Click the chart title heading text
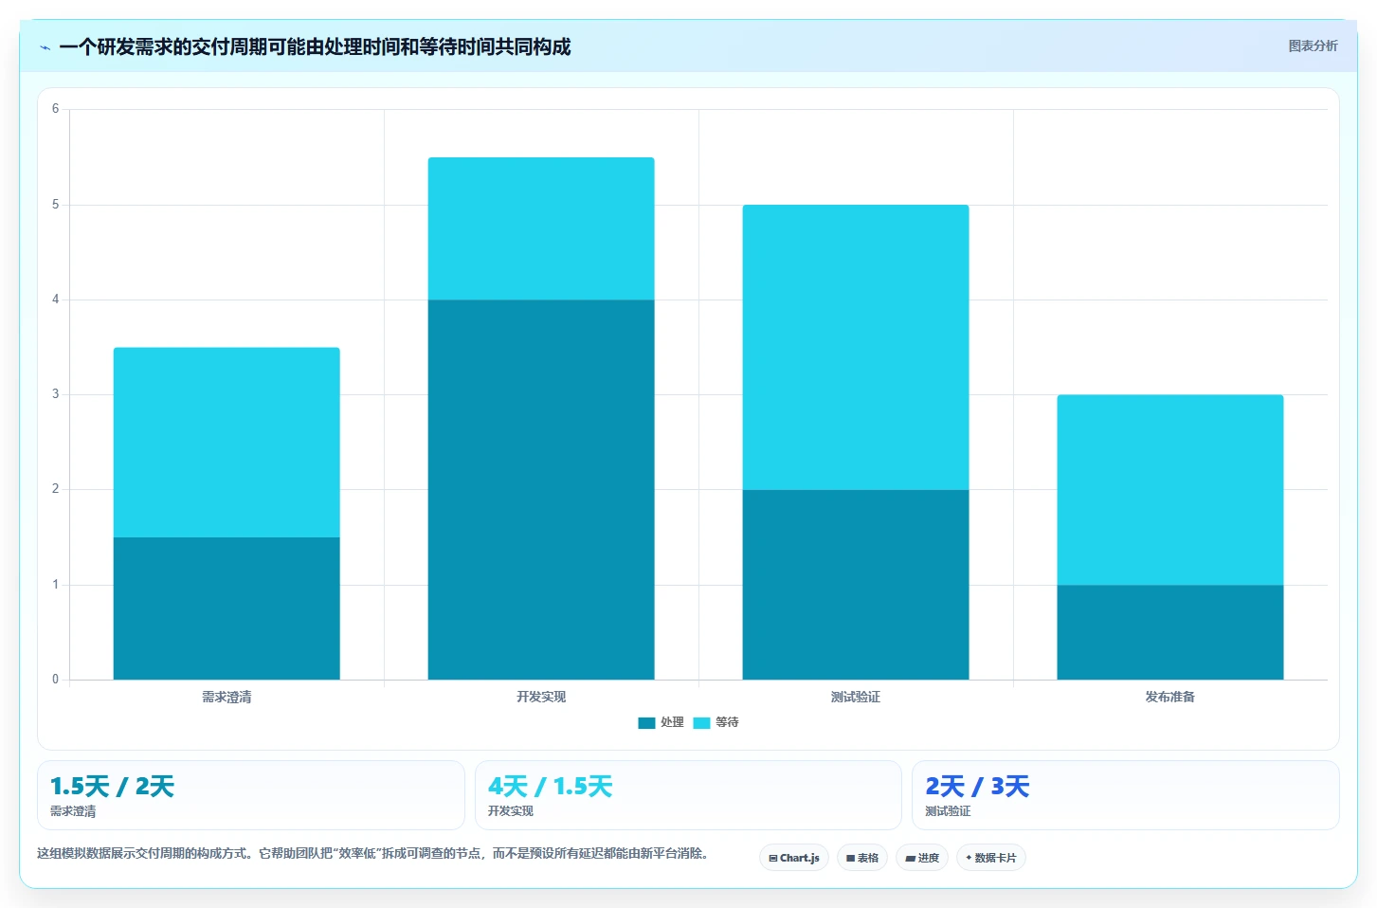 [315, 47]
